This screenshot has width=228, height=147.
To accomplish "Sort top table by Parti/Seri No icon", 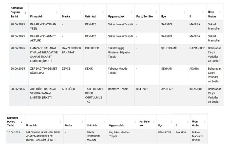I will (156, 12).
